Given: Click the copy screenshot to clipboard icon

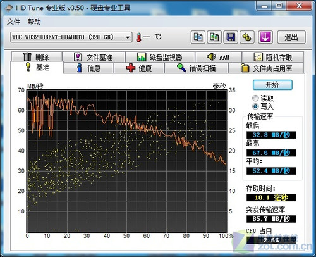Looking at the screenshot, I should pyautogui.click(x=214, y=37).
